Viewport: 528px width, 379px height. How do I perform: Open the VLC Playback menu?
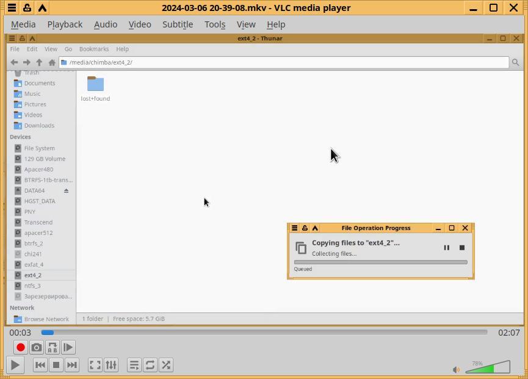(65, 24)
